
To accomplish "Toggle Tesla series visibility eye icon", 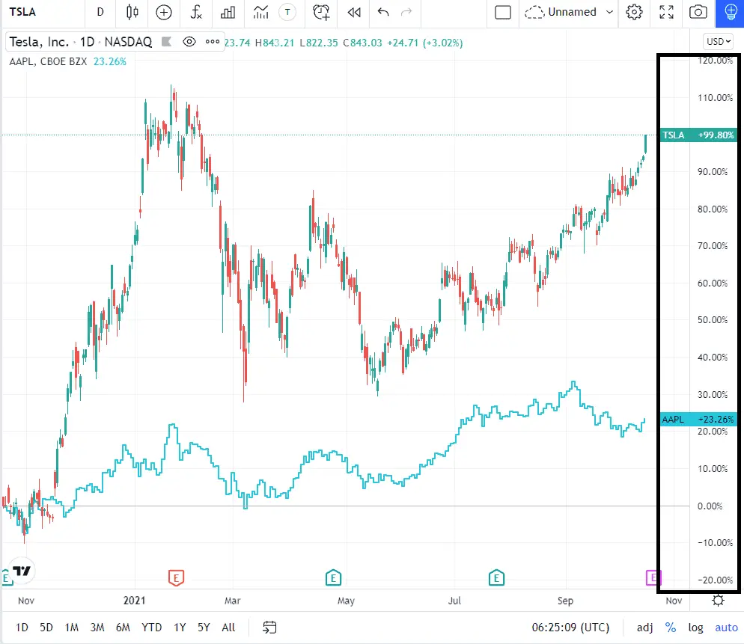I will click(x=189, y=42).
